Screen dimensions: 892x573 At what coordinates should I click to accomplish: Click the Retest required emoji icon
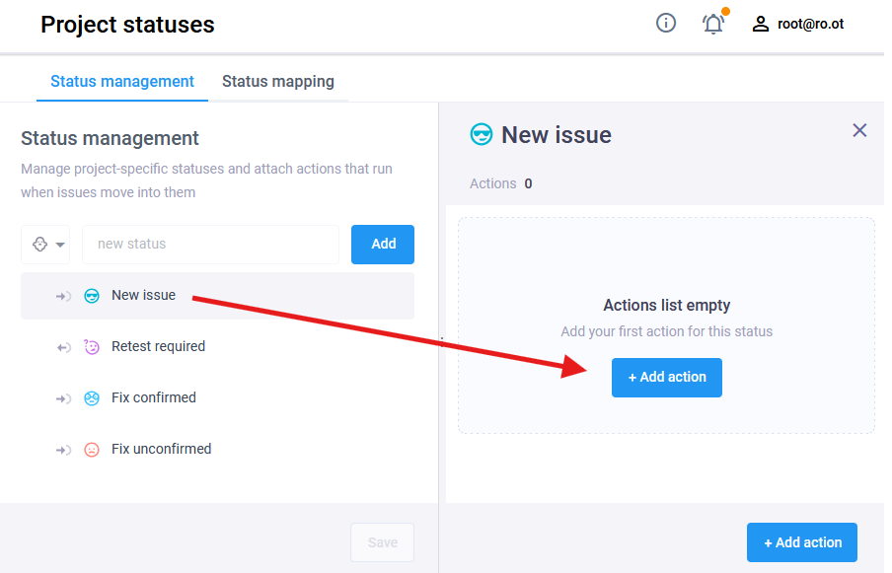tap(92, 347)
